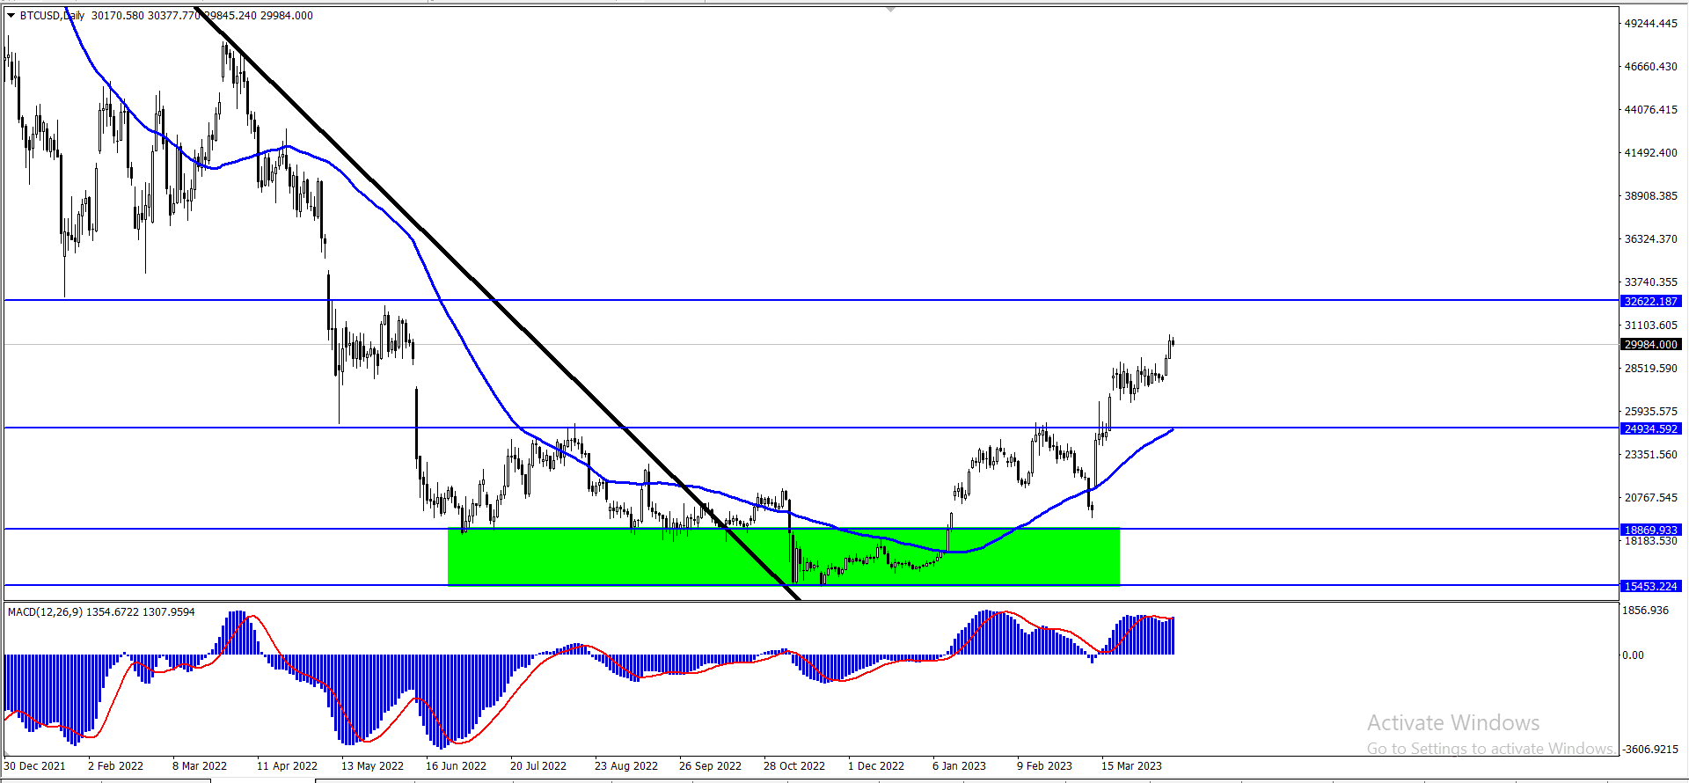Screen dimensions: 1689x783
Task: Click the 15453.224 horizontal line price label
Action: [1650, 586]
